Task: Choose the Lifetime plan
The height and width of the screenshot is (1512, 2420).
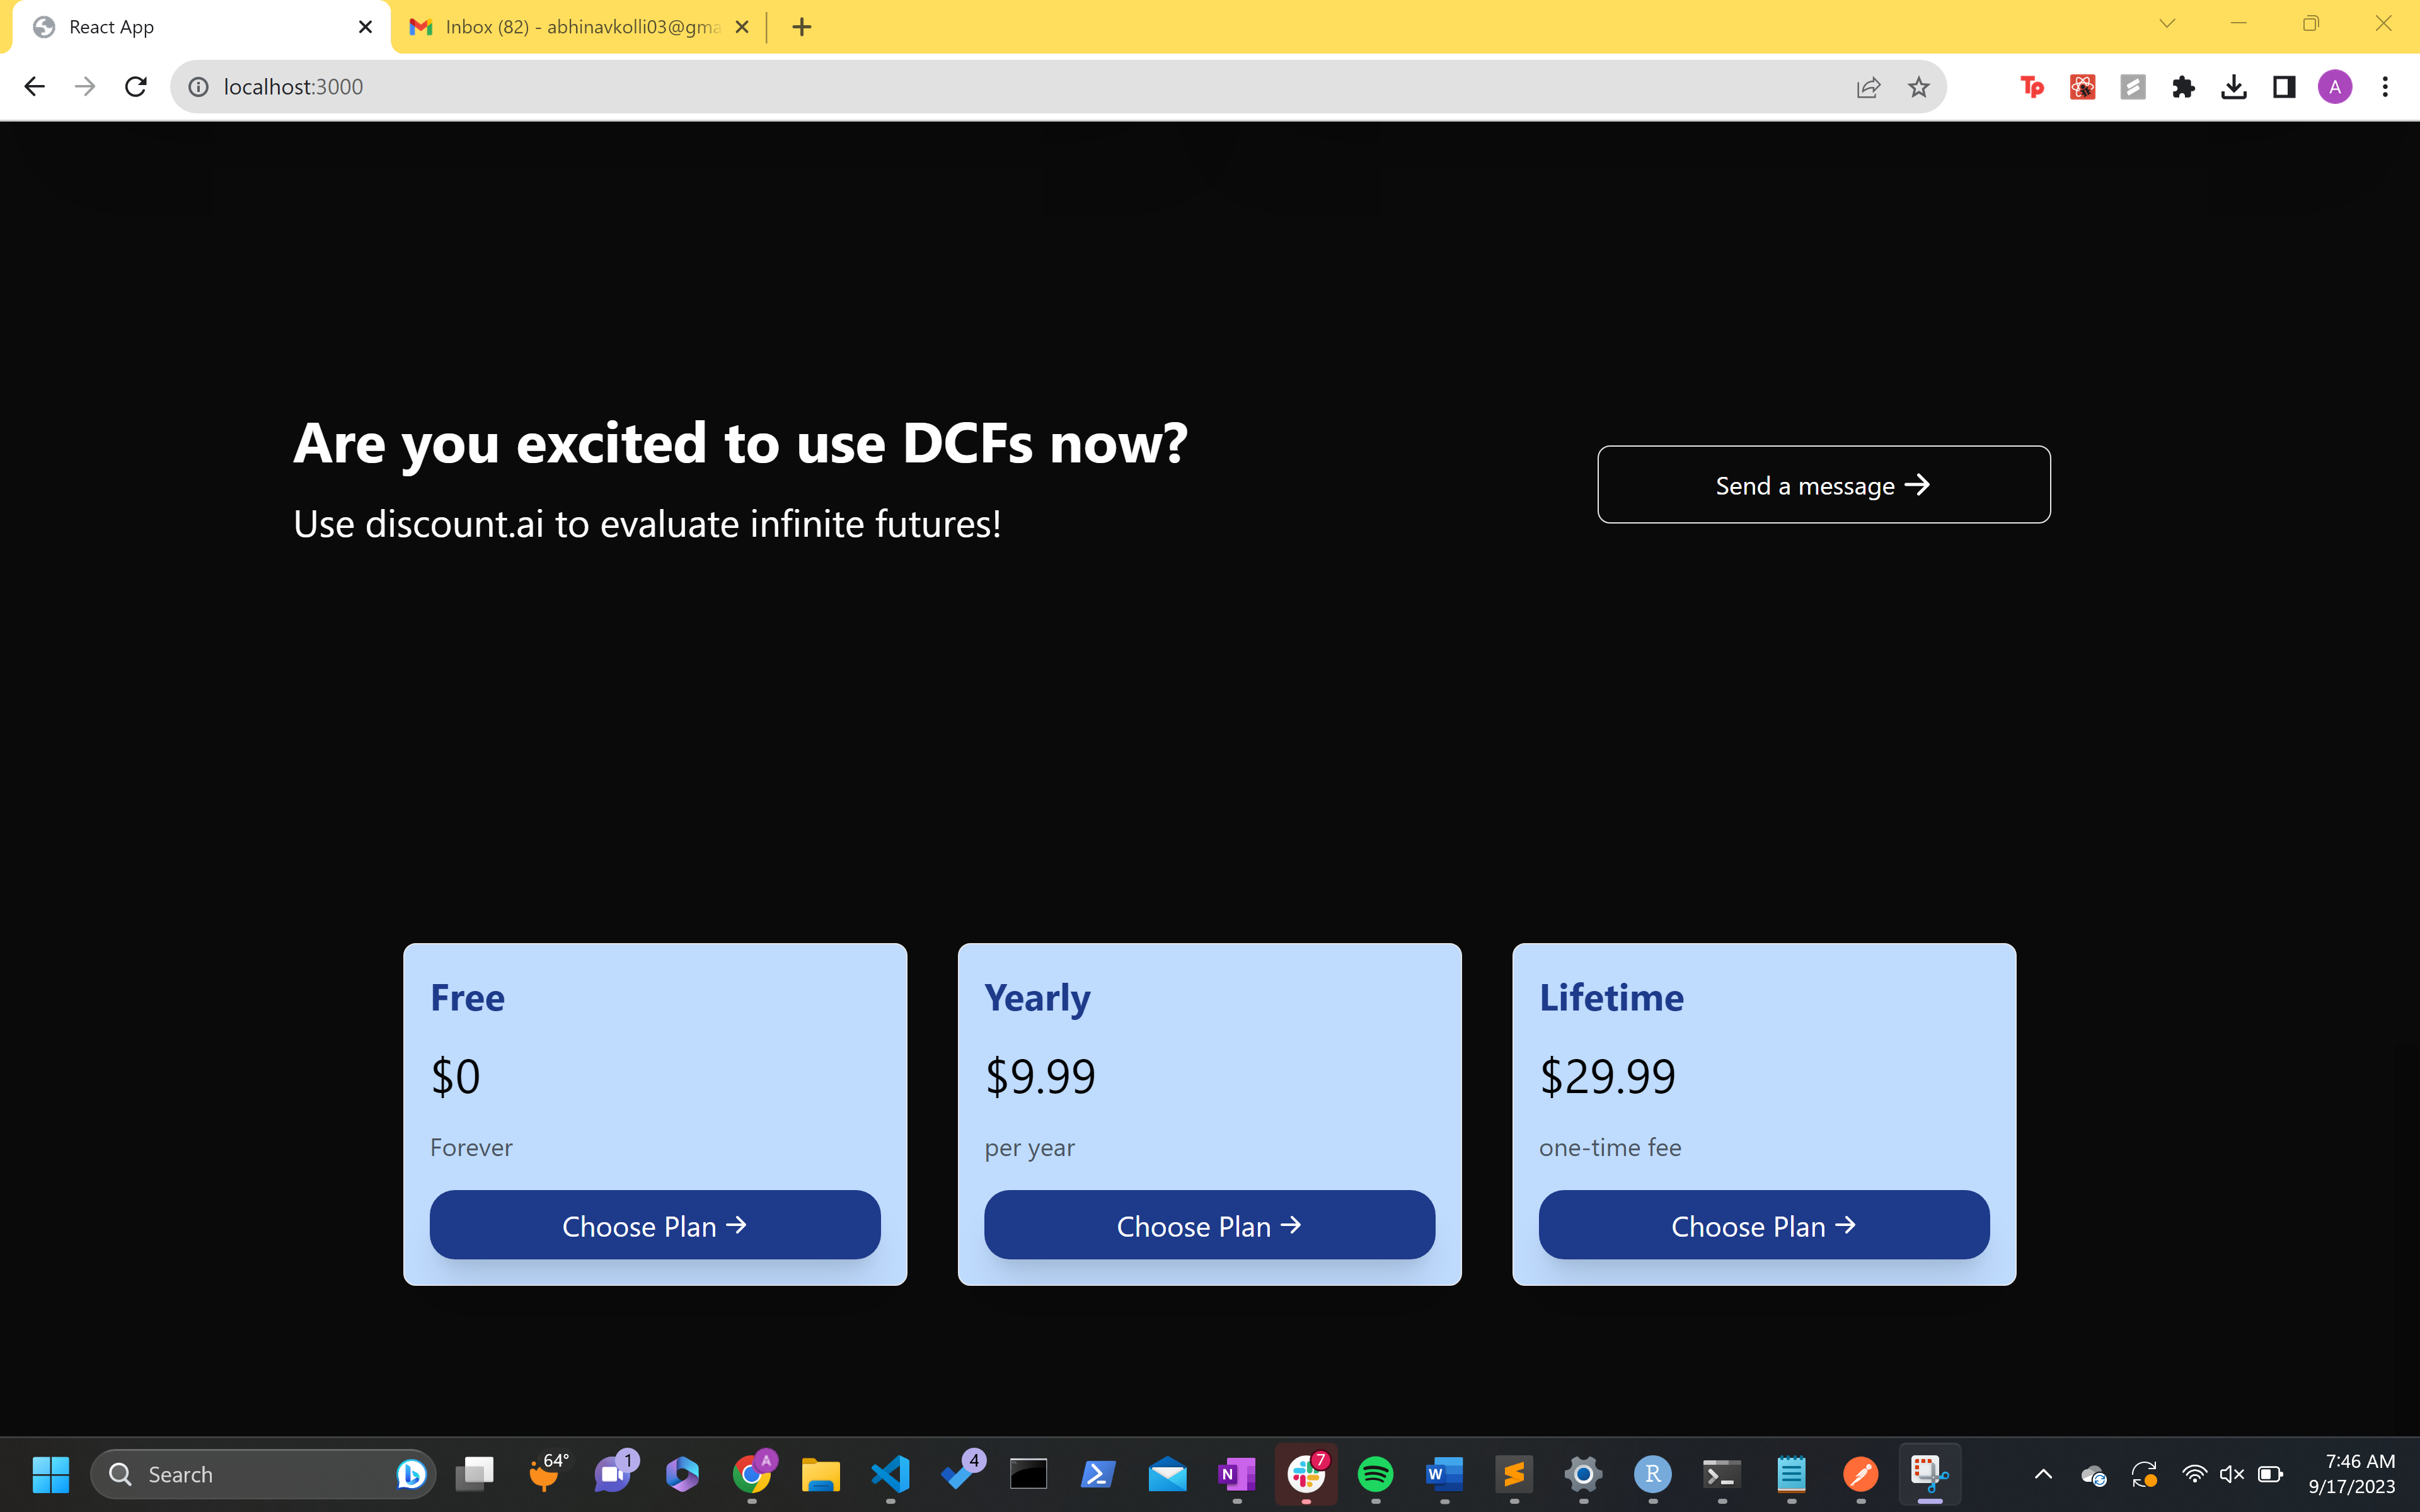Action: pyautogui.click(x=1763, y=1225)
